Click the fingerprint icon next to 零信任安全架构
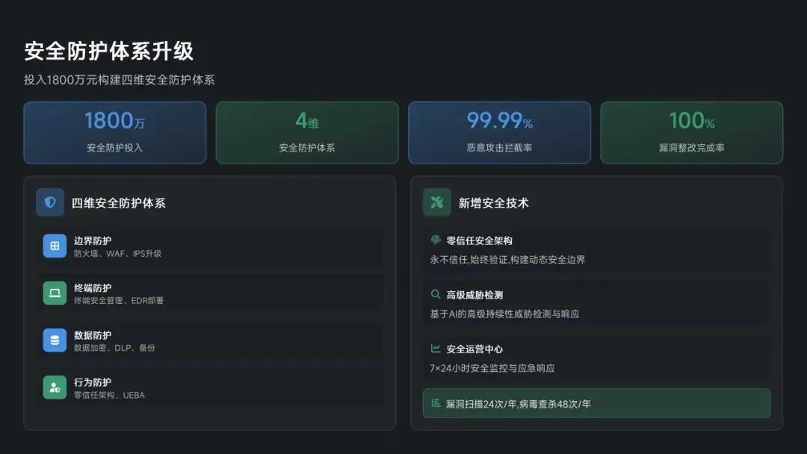 point(436,240)
